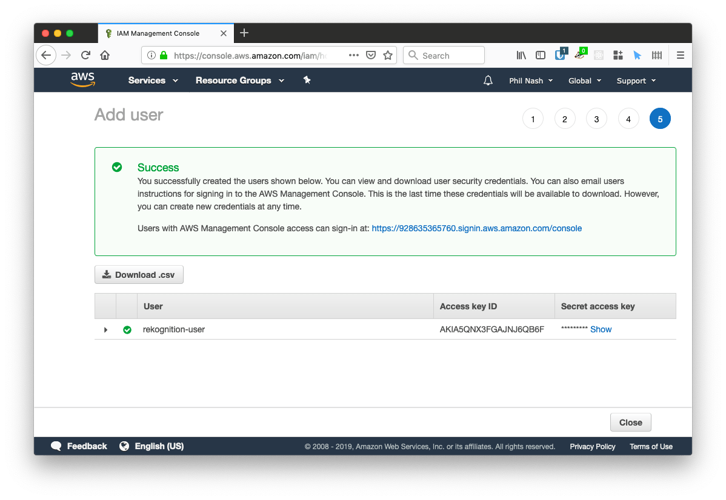
Task: Click the Access key ID column header
Action: click(x=494, y=306)
